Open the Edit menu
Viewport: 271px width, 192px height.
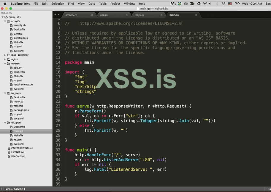tap(45, 4)
